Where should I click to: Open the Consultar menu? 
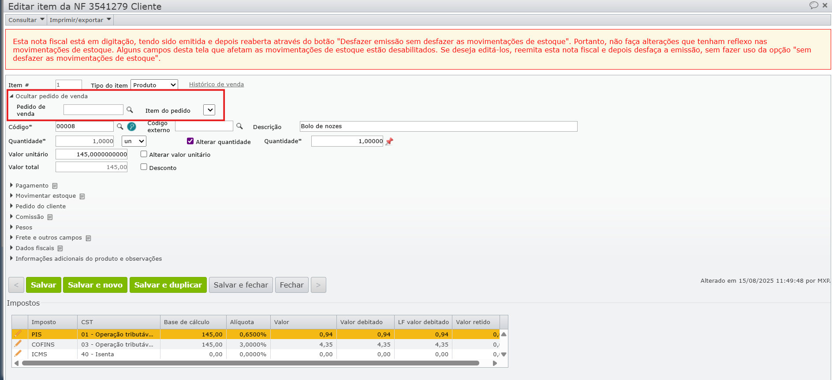click(x=26, y=20)
